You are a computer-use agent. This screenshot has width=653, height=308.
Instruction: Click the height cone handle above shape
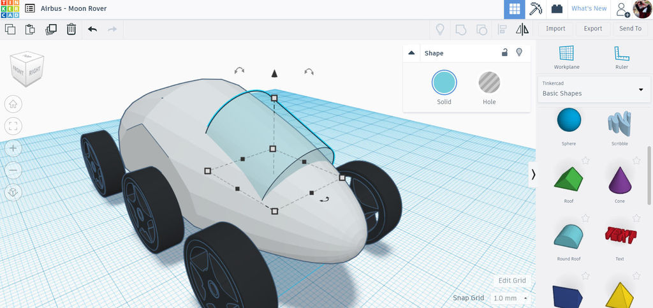[x=274, y=74]
